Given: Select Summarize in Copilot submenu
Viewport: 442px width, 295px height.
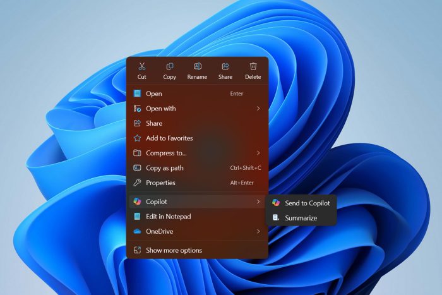Looking at the screenshot, I should (301, 218).
